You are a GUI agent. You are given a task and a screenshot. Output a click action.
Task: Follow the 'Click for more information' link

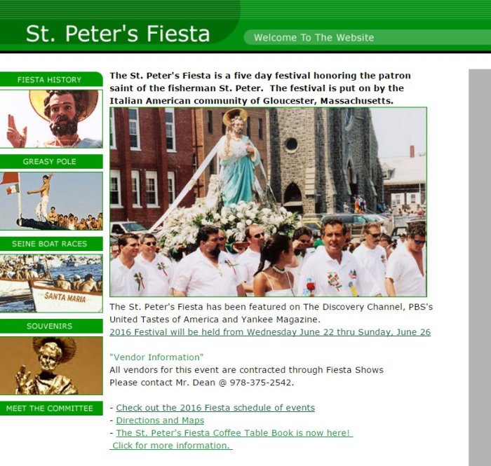pyautogui.click(x=171, y=446)
